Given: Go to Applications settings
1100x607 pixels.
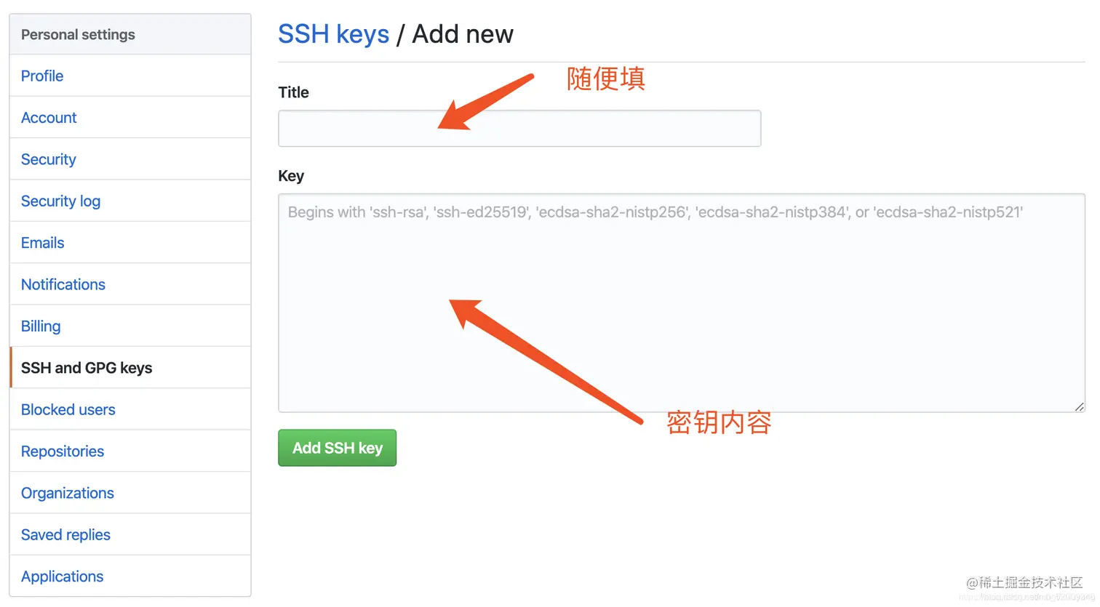Looking at the screenshot, I should (130, 576).
